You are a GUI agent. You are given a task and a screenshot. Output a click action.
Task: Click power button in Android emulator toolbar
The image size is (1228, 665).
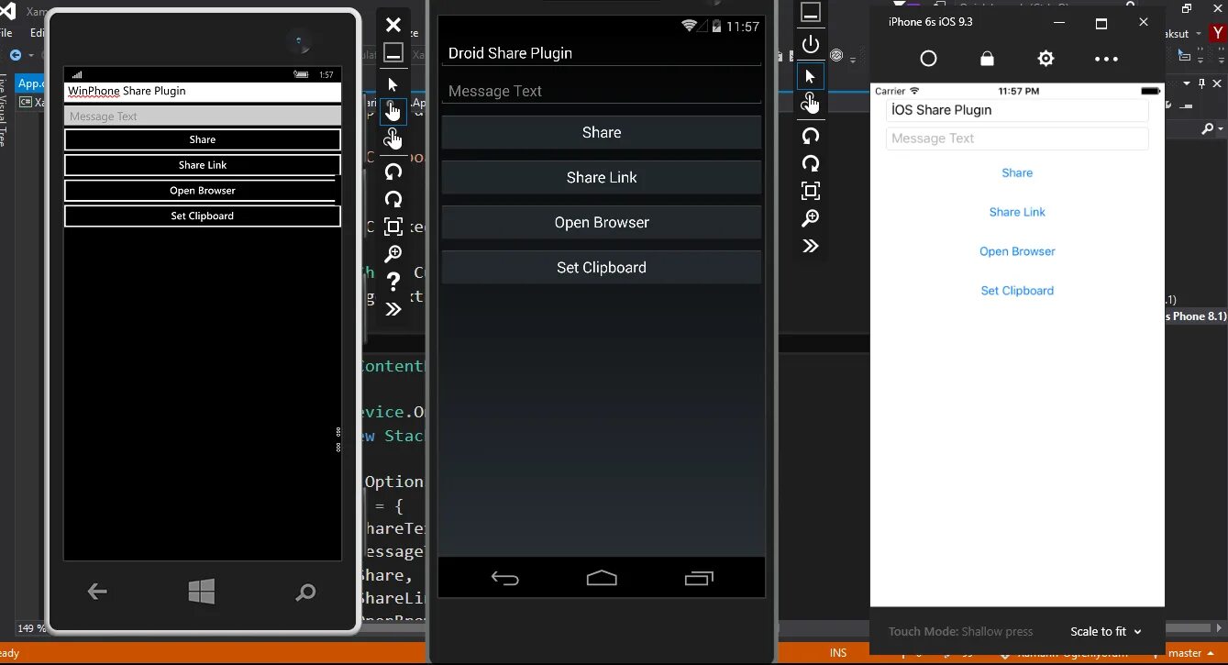pos(810,44)
